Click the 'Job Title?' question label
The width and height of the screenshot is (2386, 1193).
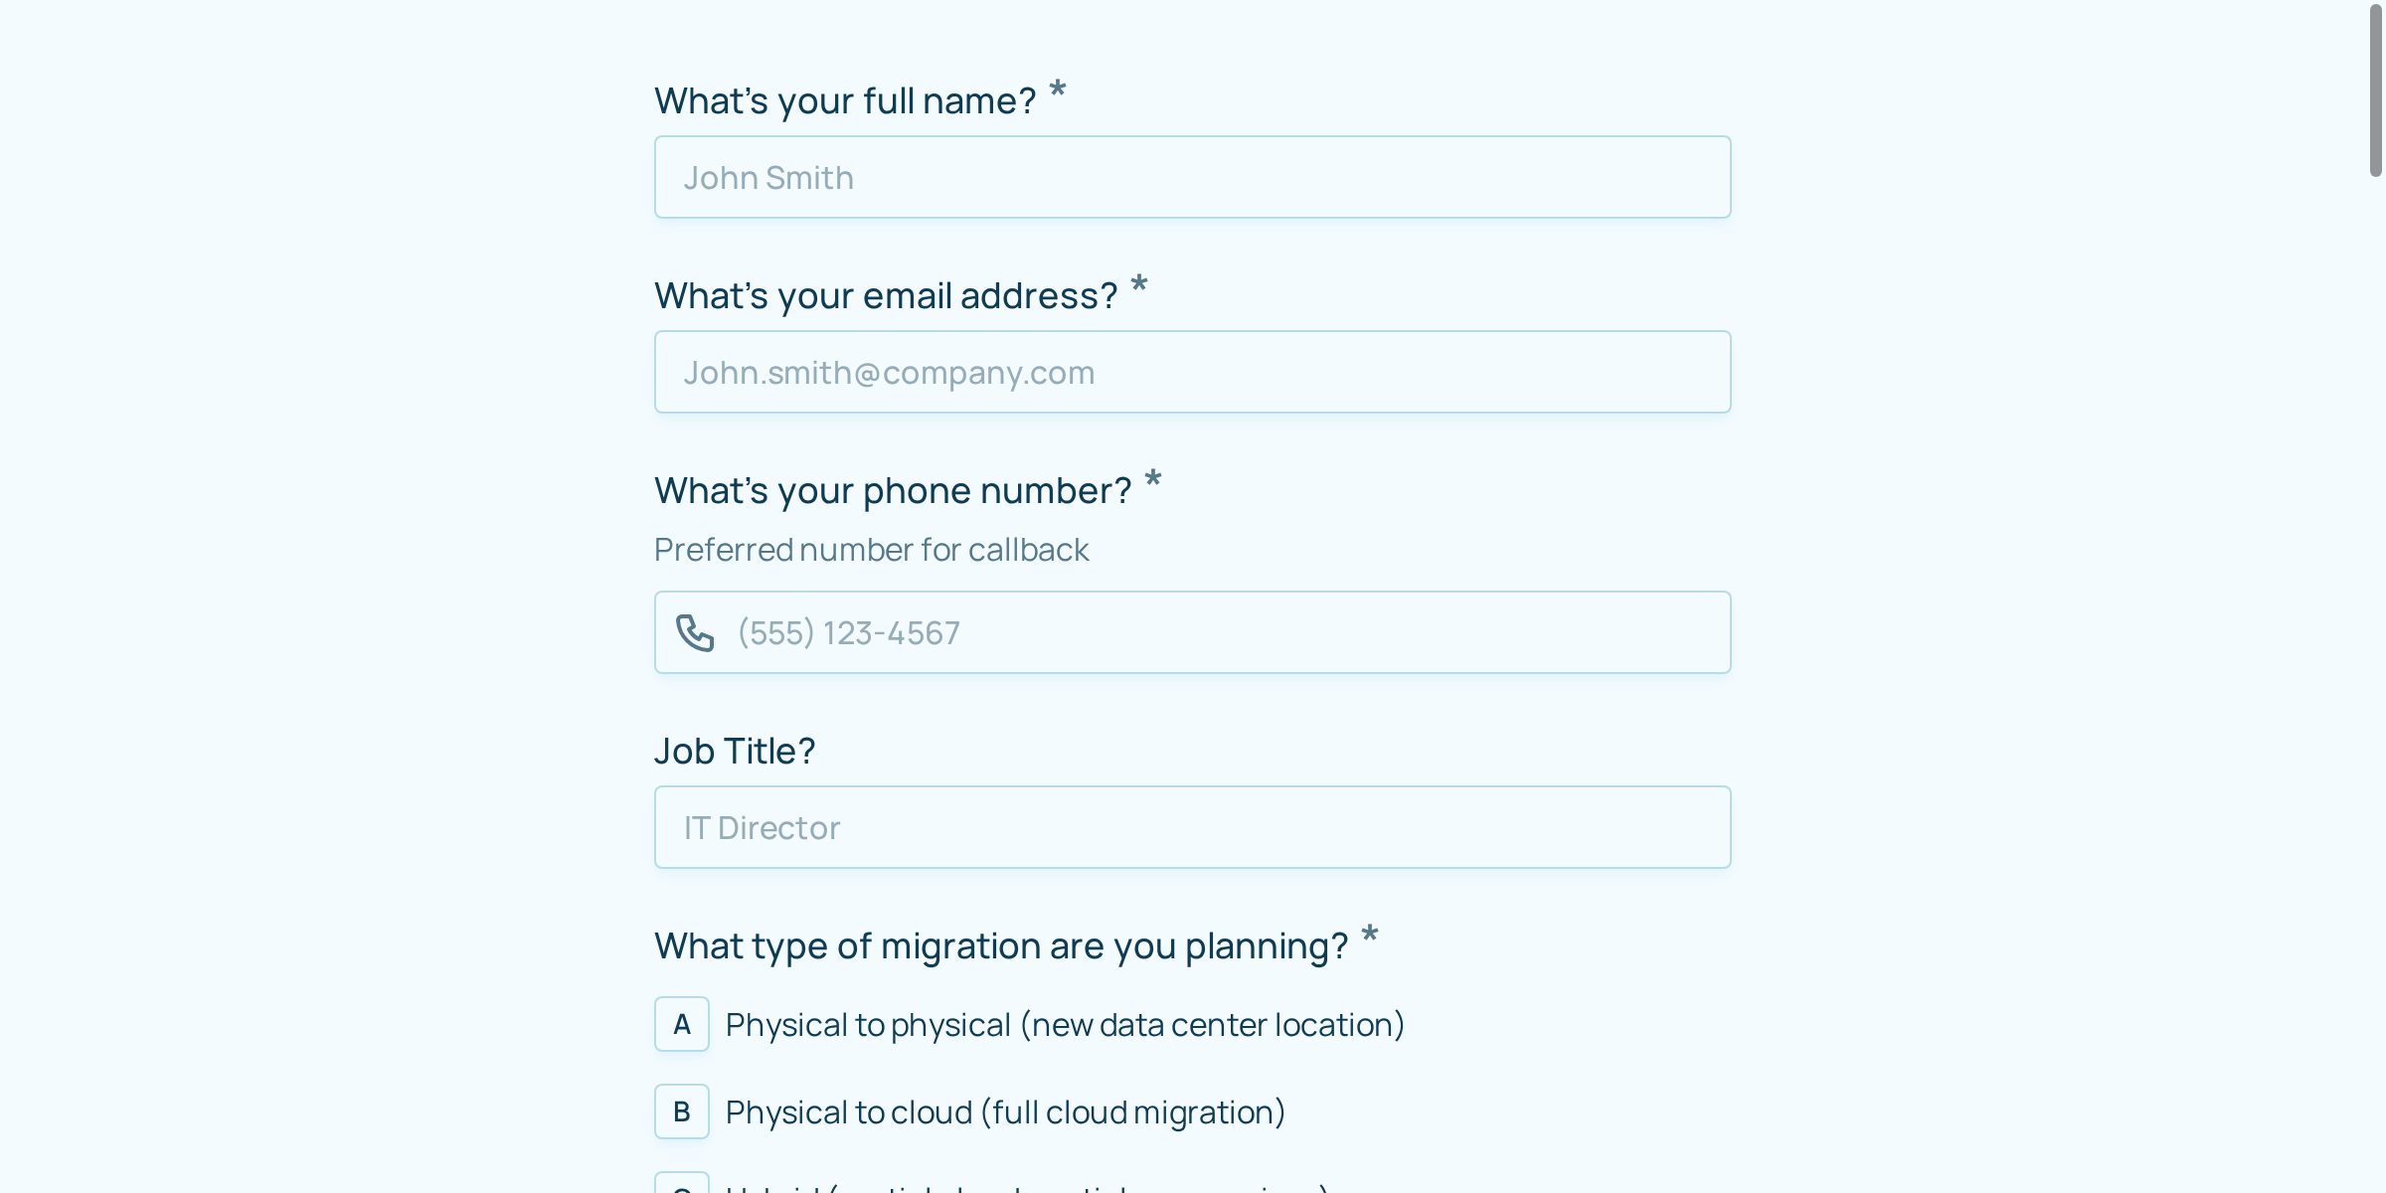(x=734, y=751)
